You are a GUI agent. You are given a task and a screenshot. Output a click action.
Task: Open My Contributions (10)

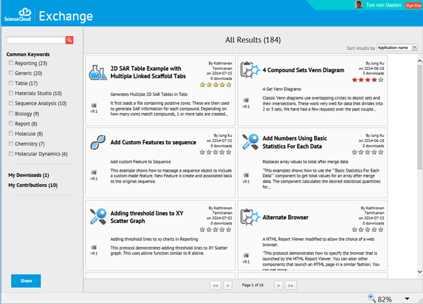(x=33, y=185)
